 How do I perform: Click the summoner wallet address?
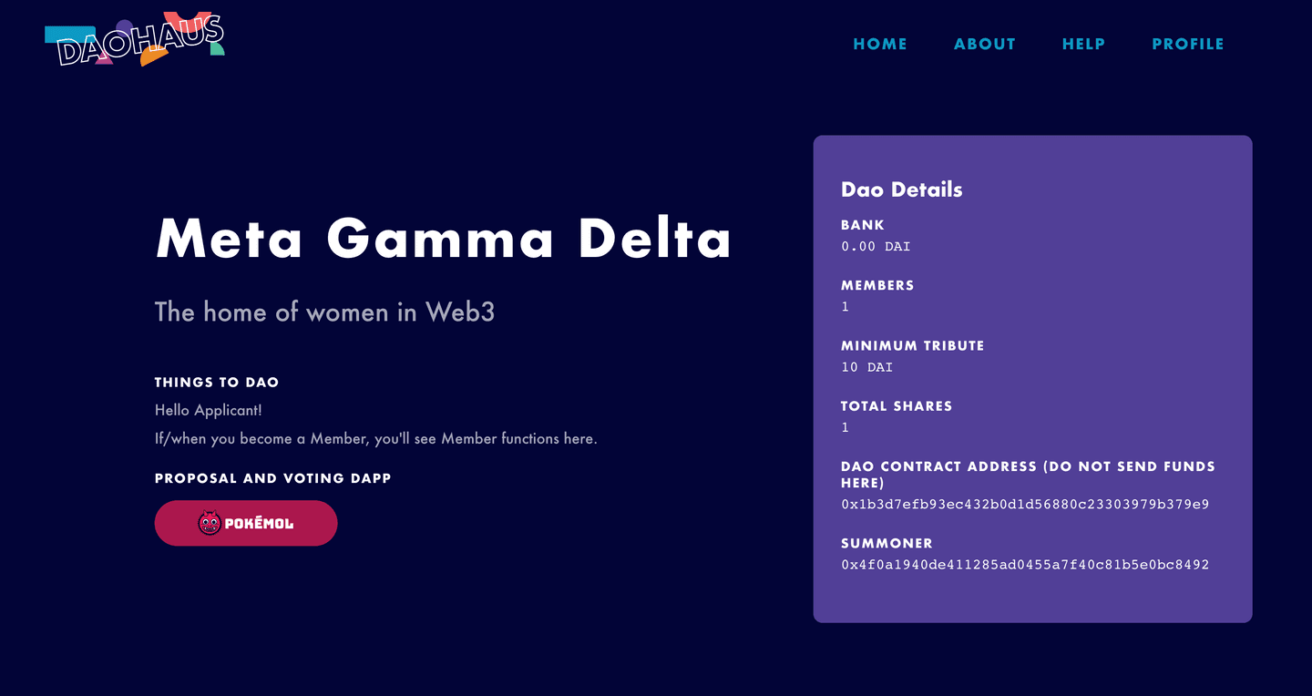pyautogui.click(x=1025, y=565)
